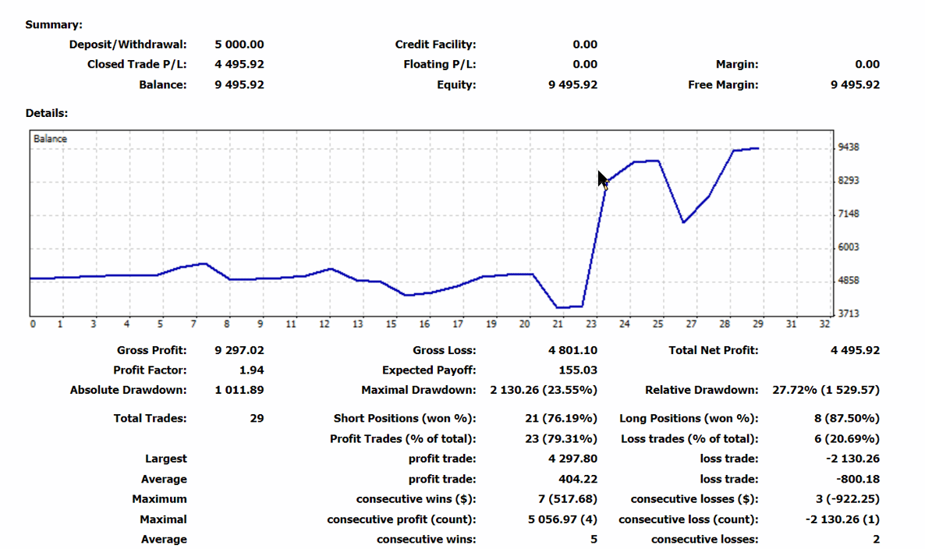Click the Credit Facility value 0.00
The width and height of the screenshot is (925, 549).
click(x=585, y=44)
